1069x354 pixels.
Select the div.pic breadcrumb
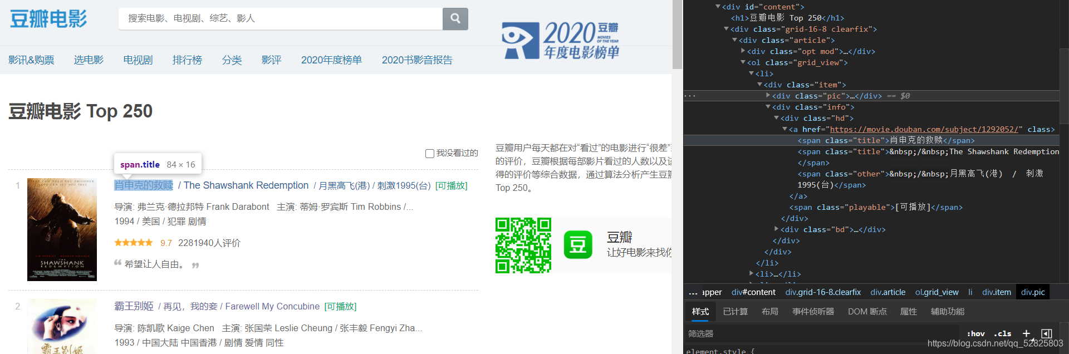point(1033,292)
